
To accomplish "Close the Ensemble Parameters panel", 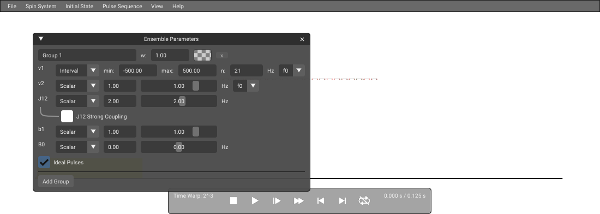I will (x=302, y=39).
